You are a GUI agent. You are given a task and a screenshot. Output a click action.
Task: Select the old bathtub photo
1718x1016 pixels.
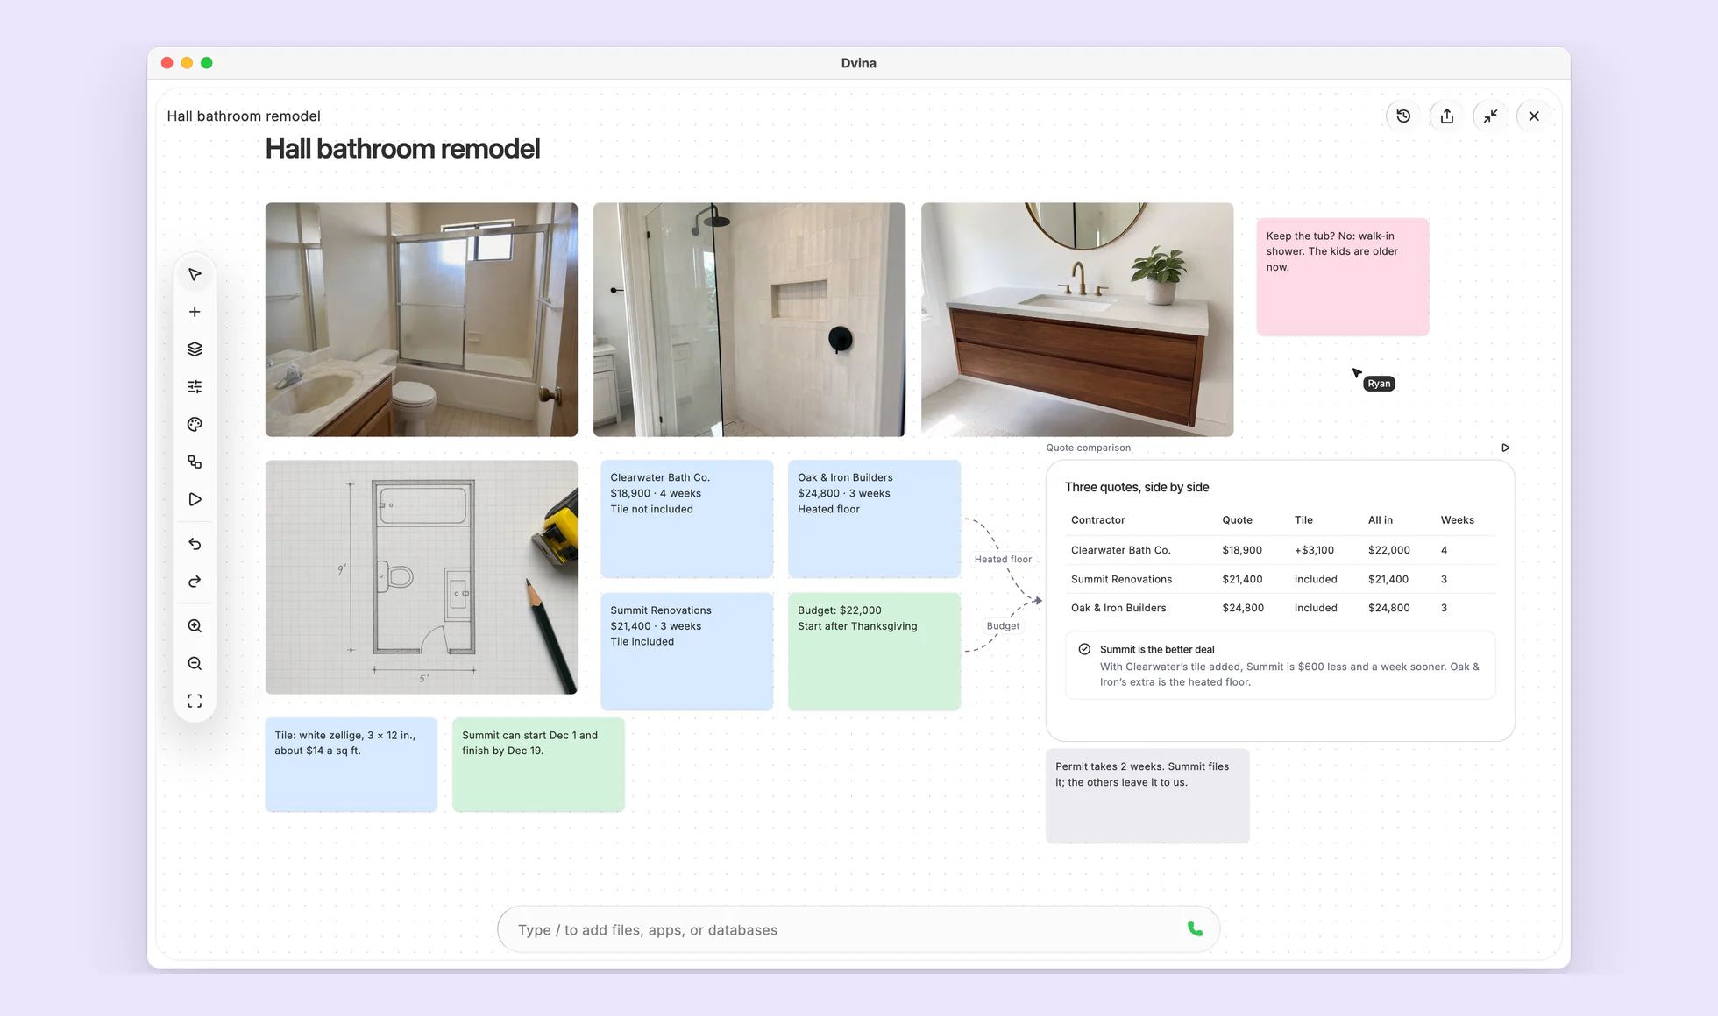[x=422, y=320]
